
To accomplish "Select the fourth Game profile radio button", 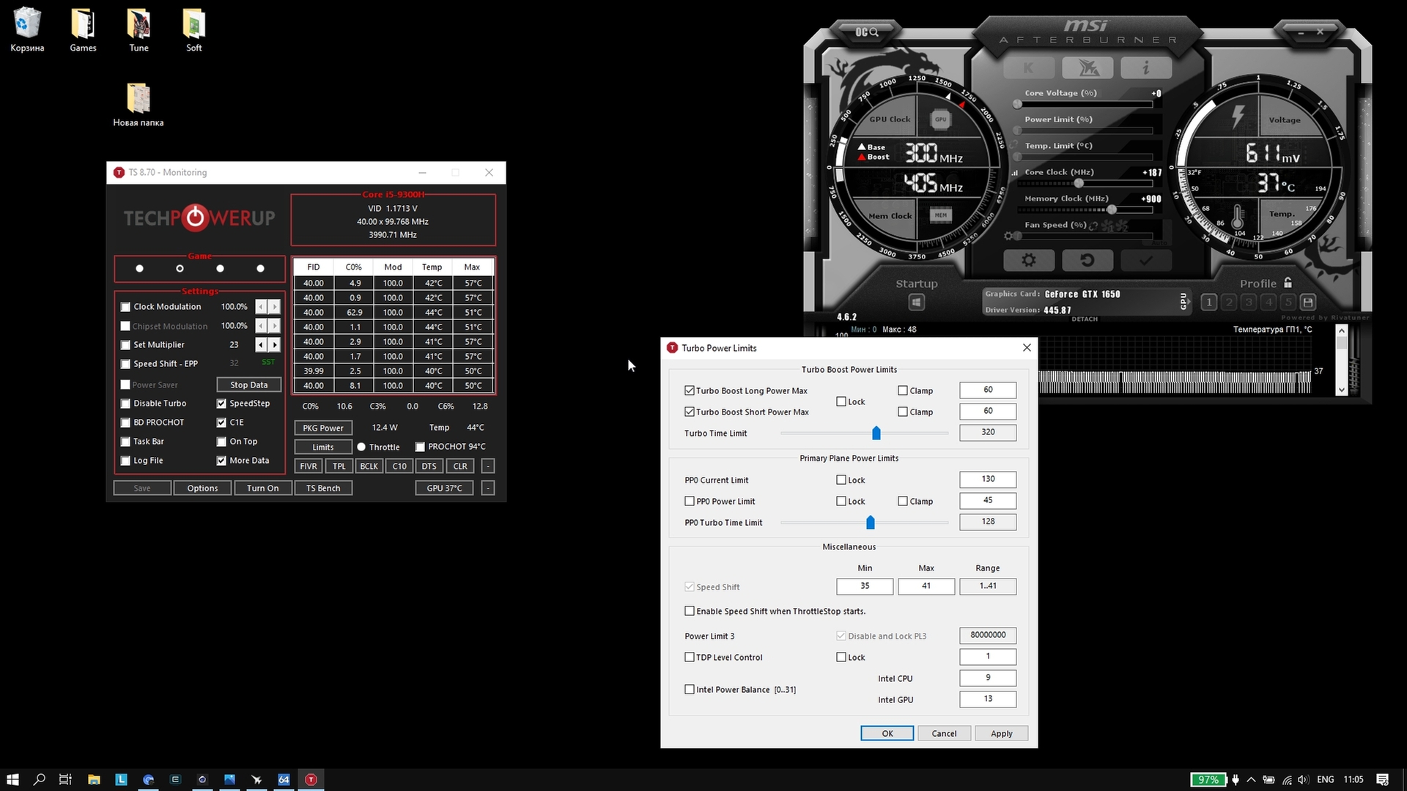I will 260,269.
